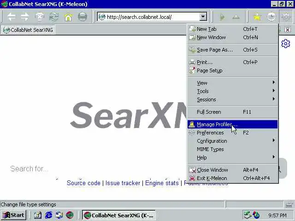This screenshot has width=295, height=221.
Task: Click the third quick launch icon beside Internet Explorer
Action: coord(59,215)
